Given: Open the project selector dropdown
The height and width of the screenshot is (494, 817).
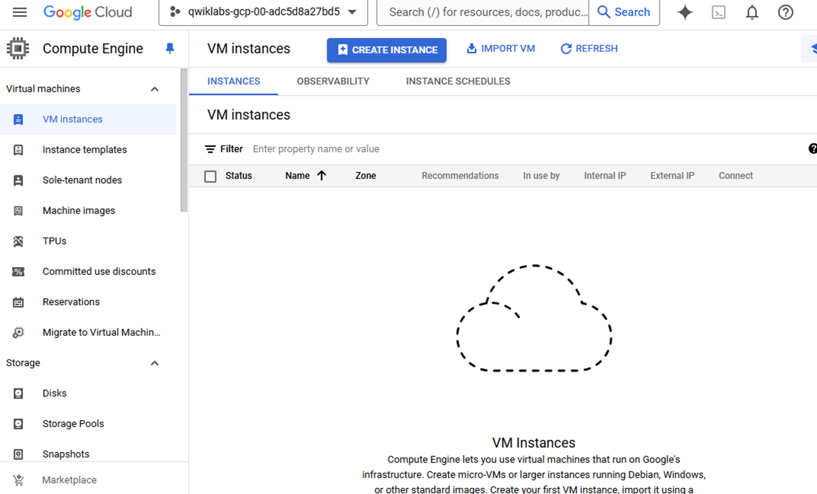Looking at the screenshot, I should (263, 12).
